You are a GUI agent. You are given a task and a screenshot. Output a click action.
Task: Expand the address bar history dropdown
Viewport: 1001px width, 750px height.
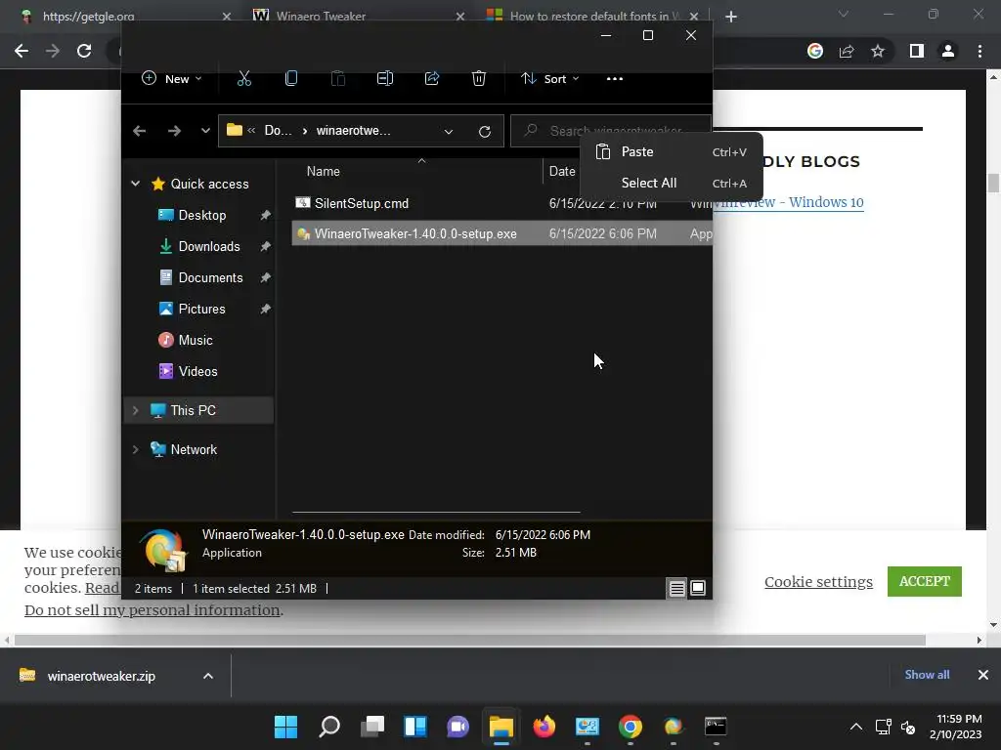448,132
